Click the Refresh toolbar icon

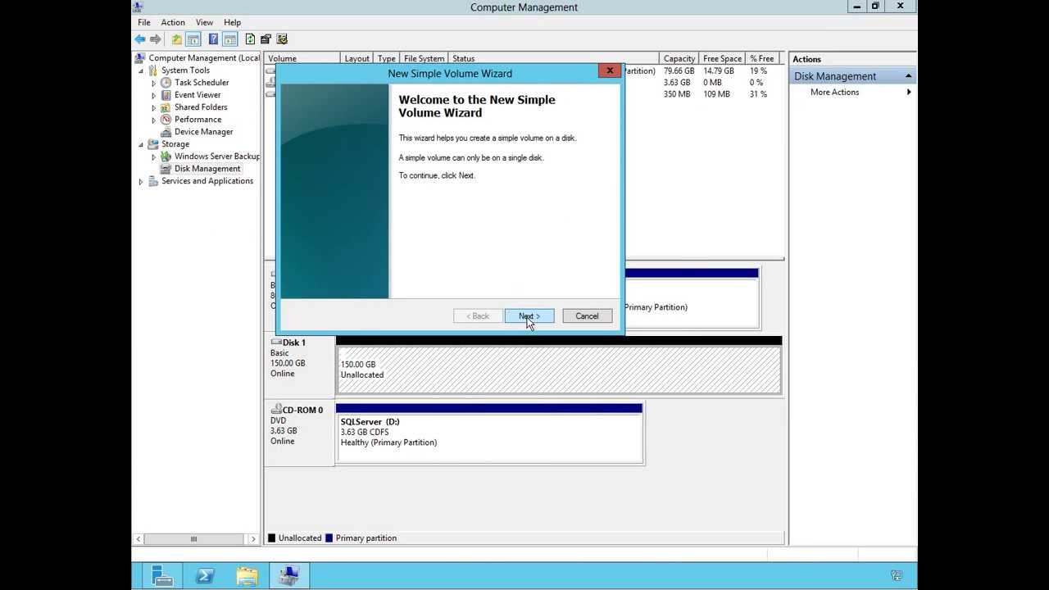(250, 39)
